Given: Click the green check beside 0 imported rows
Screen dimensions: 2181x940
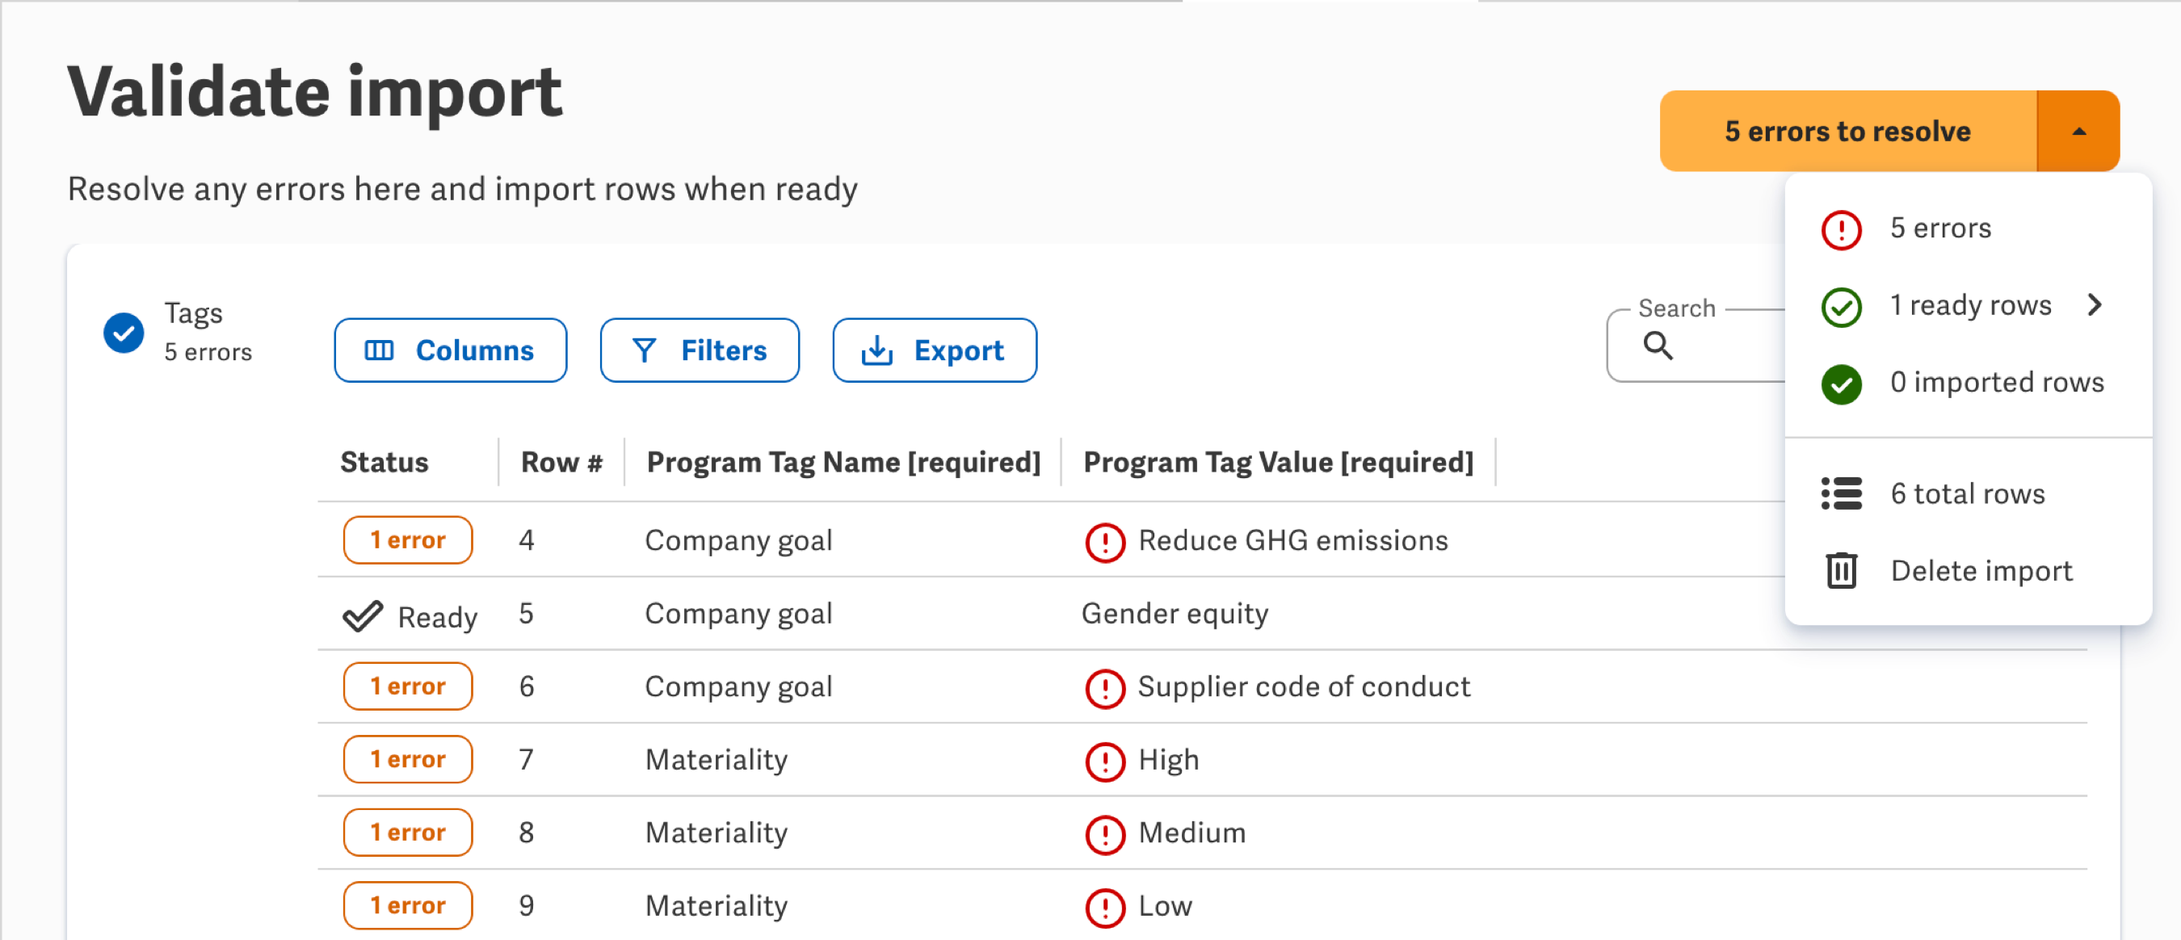Looking at the screenshot, I should 1842,384.
